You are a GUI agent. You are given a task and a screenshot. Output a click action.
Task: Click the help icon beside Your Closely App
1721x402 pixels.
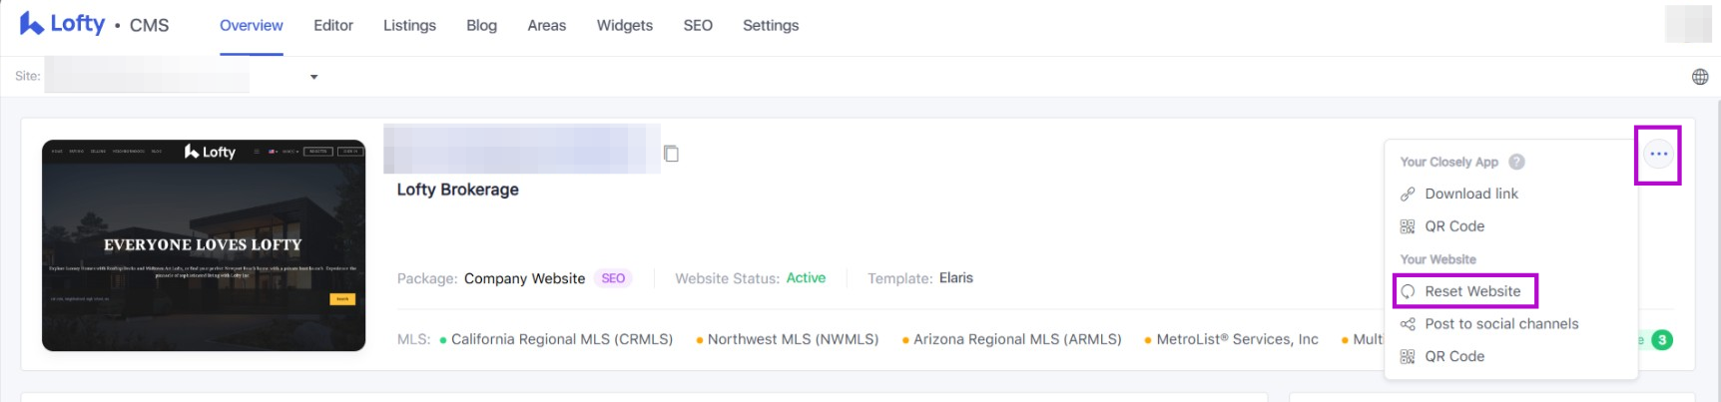point(1516,162)
